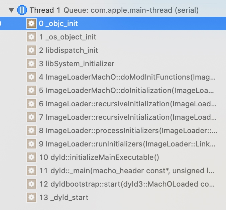This screenshot has height=210, width=226.
Task: Click the gear icon beside frame 0 _objc_init
Action: tap(31, 23)
